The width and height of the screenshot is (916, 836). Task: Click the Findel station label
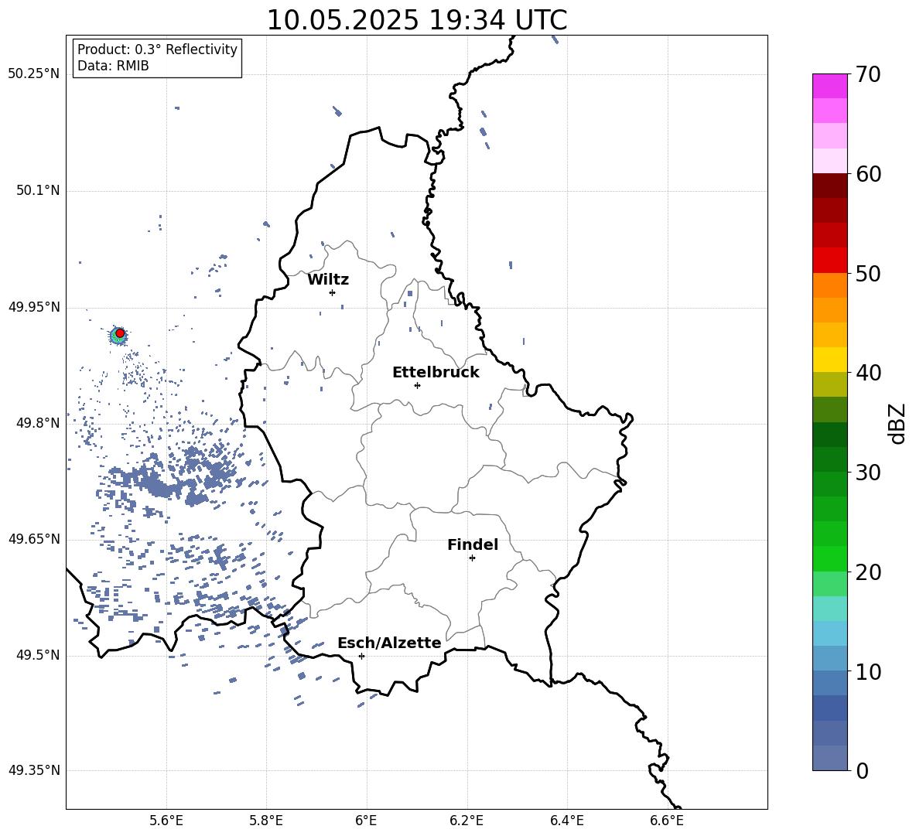coord(473,544)
